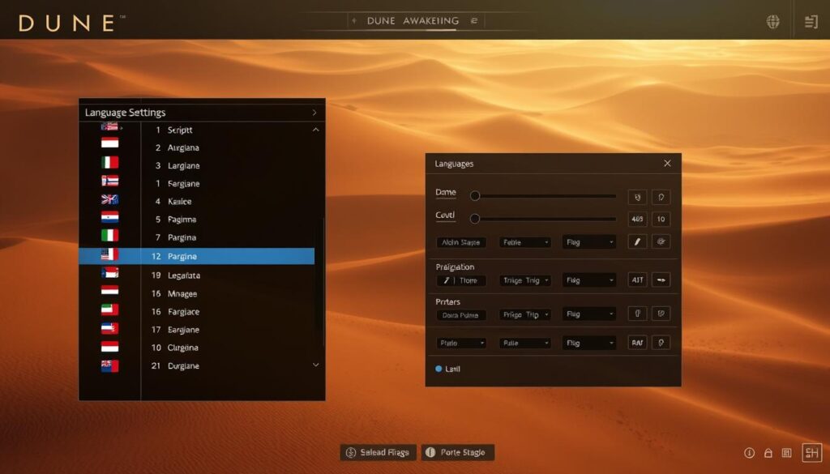Select the 17 Eargiane language row

click(x=196, y=330)
